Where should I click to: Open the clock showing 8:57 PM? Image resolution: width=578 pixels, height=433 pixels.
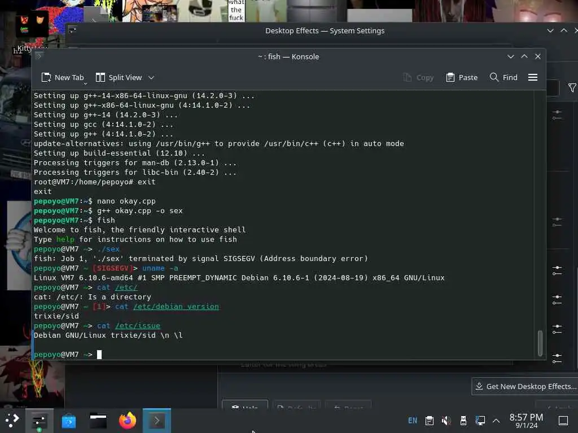(526, 421)
